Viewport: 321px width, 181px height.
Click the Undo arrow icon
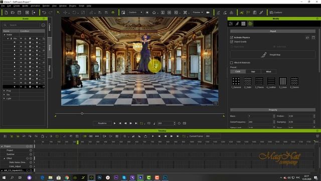coord(44,13)
